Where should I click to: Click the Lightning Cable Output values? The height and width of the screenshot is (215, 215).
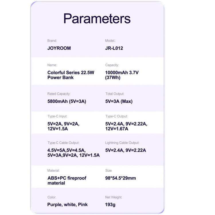(126, 150)
